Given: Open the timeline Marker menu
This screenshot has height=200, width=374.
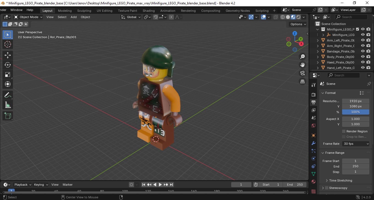Looking at the screenshot, I should tap(67, 185).
